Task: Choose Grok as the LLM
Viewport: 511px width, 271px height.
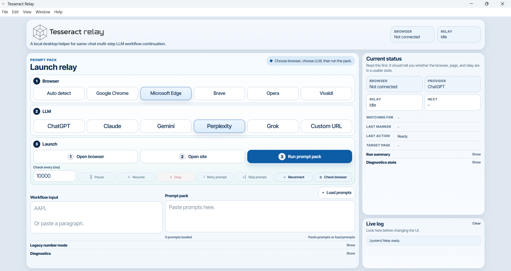Action: 273,126
